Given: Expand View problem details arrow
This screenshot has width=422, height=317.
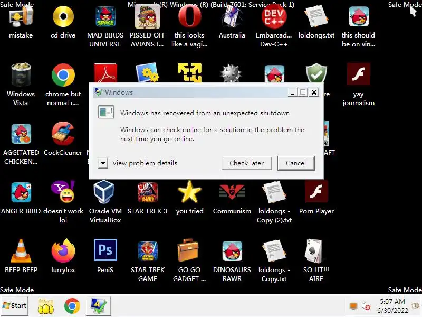Looking at the screenshot, I should (x=103, y=163).
